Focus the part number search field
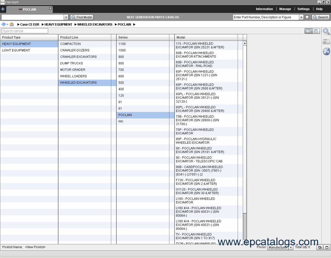331x258 pixels. 266,17
